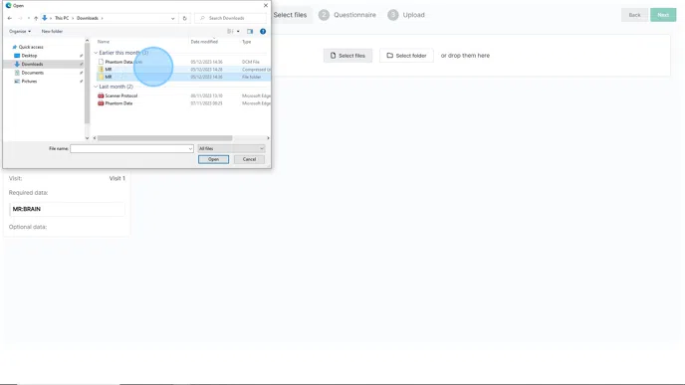Click This PC in the address bar
The width and height of the screenshot is (685, 385).
[x=62, y=18]
